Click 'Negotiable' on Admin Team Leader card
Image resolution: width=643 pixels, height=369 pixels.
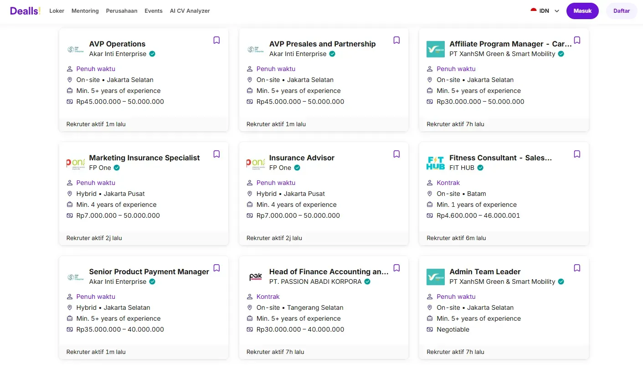click(453, 329)
